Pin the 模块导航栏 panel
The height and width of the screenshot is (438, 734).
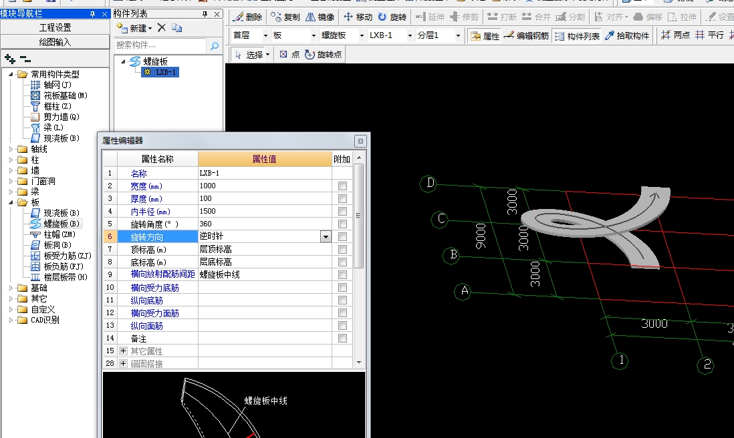93,14
